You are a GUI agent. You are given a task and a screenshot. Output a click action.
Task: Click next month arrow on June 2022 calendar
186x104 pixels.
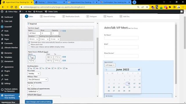tap(139, 70)
